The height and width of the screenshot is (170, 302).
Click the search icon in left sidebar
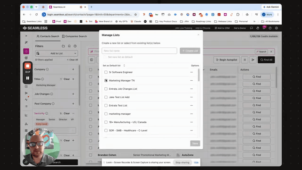[26, 51]
